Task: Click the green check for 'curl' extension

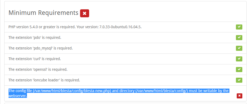Action: click(239, 59)
